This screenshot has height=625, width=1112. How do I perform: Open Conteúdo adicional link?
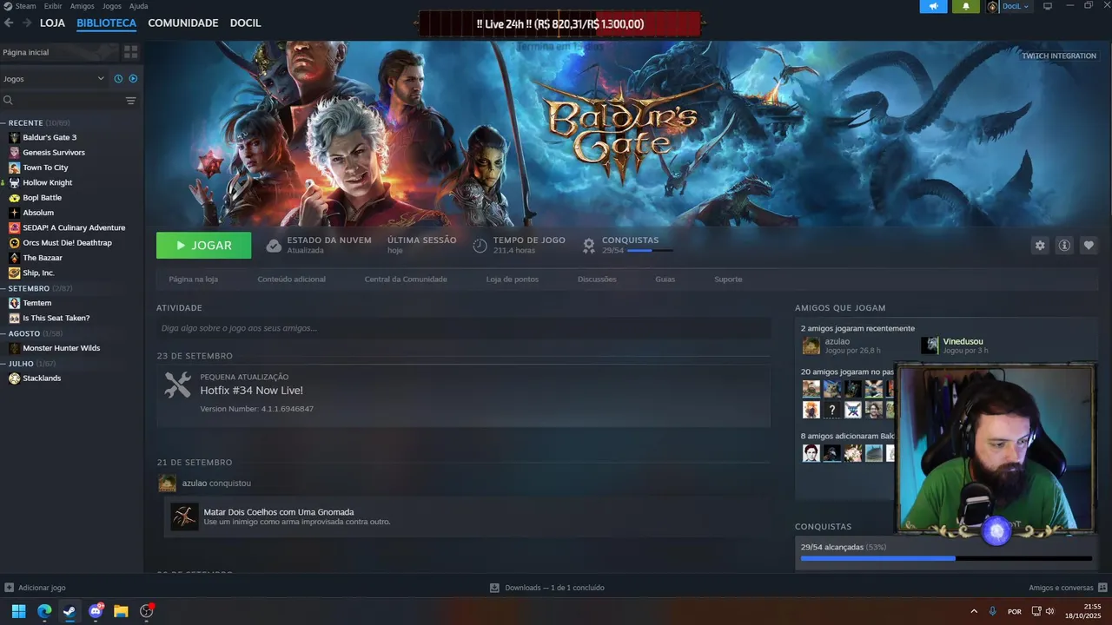[x=291, y=280]
